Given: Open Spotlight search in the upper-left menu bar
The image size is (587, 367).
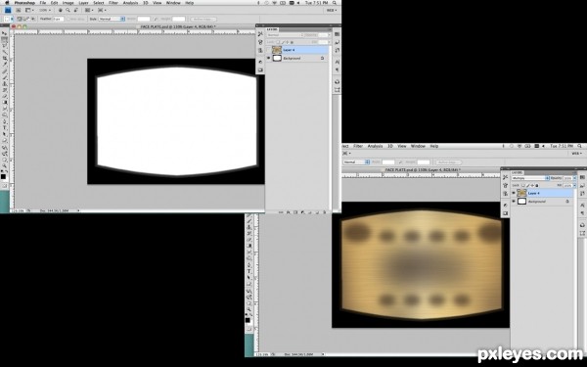Looking at the screenshot, I should tap(335, 3).
